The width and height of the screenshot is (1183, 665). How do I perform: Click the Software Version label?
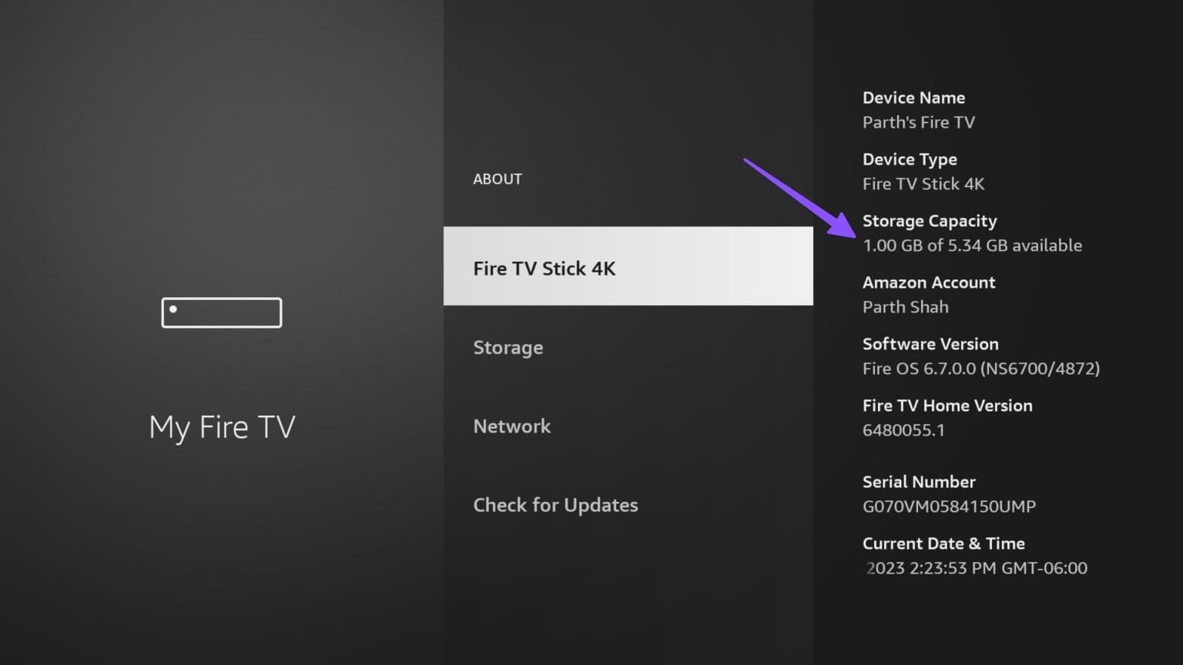(930, 344)
